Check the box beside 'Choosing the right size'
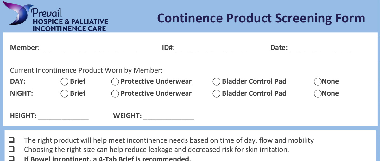The image size is (380, 161). [x=12, y=149]
